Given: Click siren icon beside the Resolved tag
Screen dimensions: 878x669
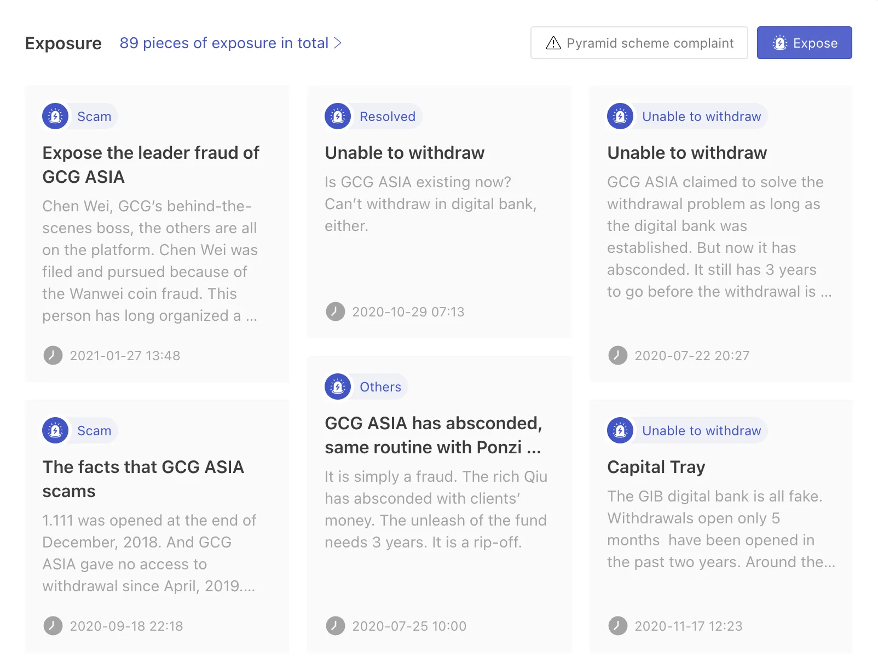Looking at the screenshot, I should click(x=338, y=116).
